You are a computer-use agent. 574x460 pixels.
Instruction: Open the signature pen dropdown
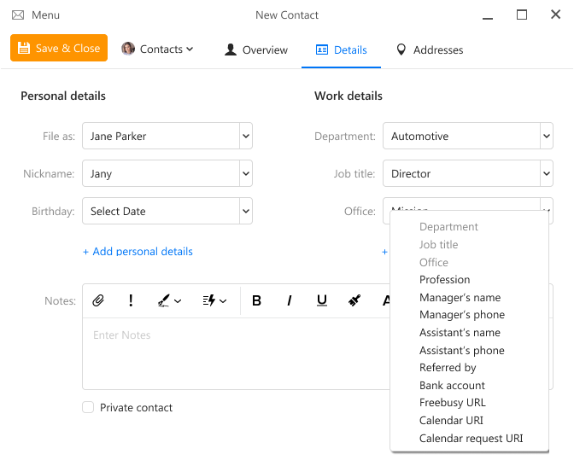[169, 301]
